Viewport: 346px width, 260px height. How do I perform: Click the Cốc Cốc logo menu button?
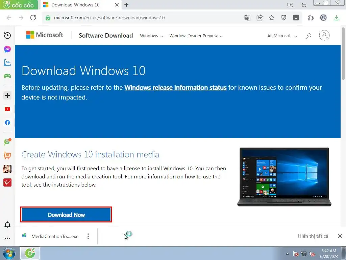coord(19,5)
